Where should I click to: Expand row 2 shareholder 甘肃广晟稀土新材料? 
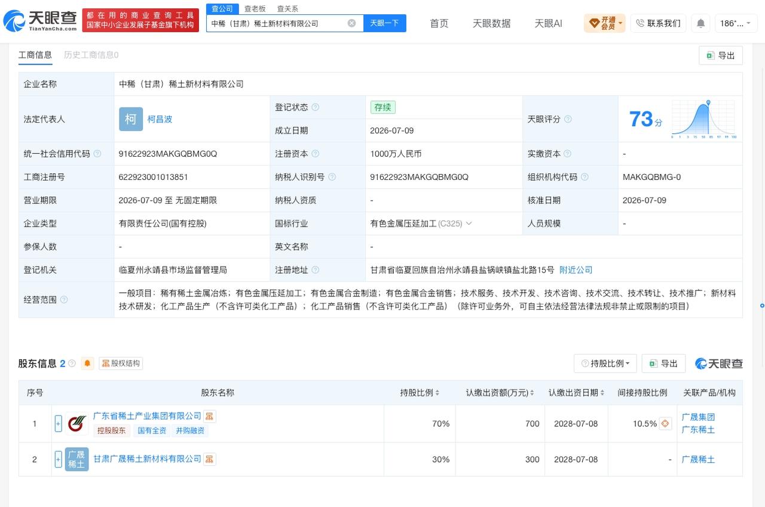58,459
